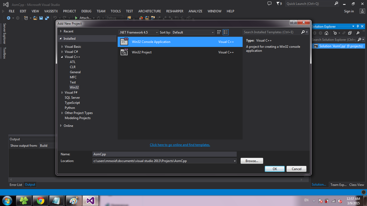Viewport: 367px width, 206px height.
Task: Click the Home icon in Solution Explorer
Action: (x=326, y=33)
